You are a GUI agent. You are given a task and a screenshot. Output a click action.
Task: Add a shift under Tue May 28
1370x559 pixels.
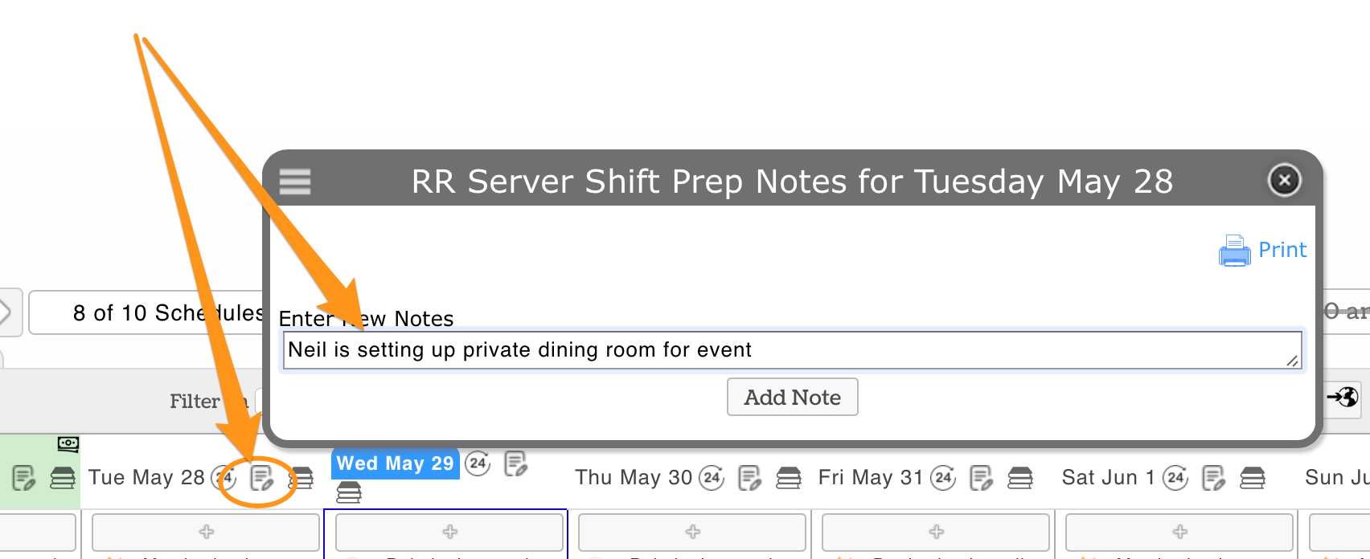(206, 532)
